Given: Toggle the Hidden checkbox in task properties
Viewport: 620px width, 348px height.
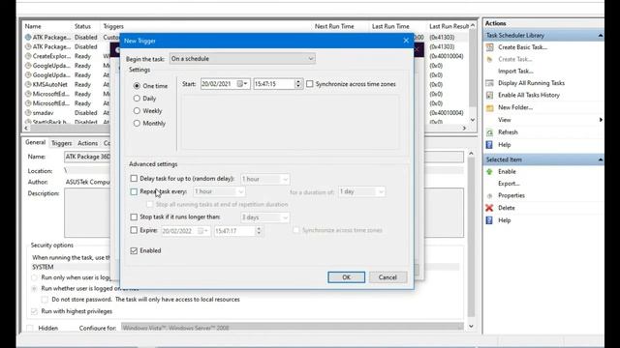Looking at the screenshot, I should coord(30,329).
